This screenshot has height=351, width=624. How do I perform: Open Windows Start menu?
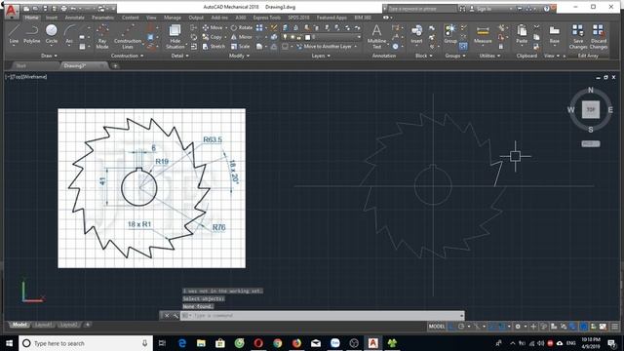(9, 343)
